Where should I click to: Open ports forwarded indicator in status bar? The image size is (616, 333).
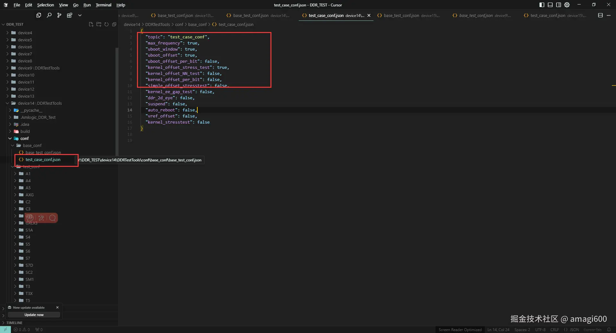39,329
